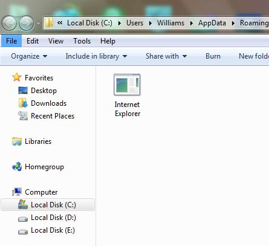Viewport: 269px width, 246px height.
Task: Open the File menu
Action: (x=11, y=41)
